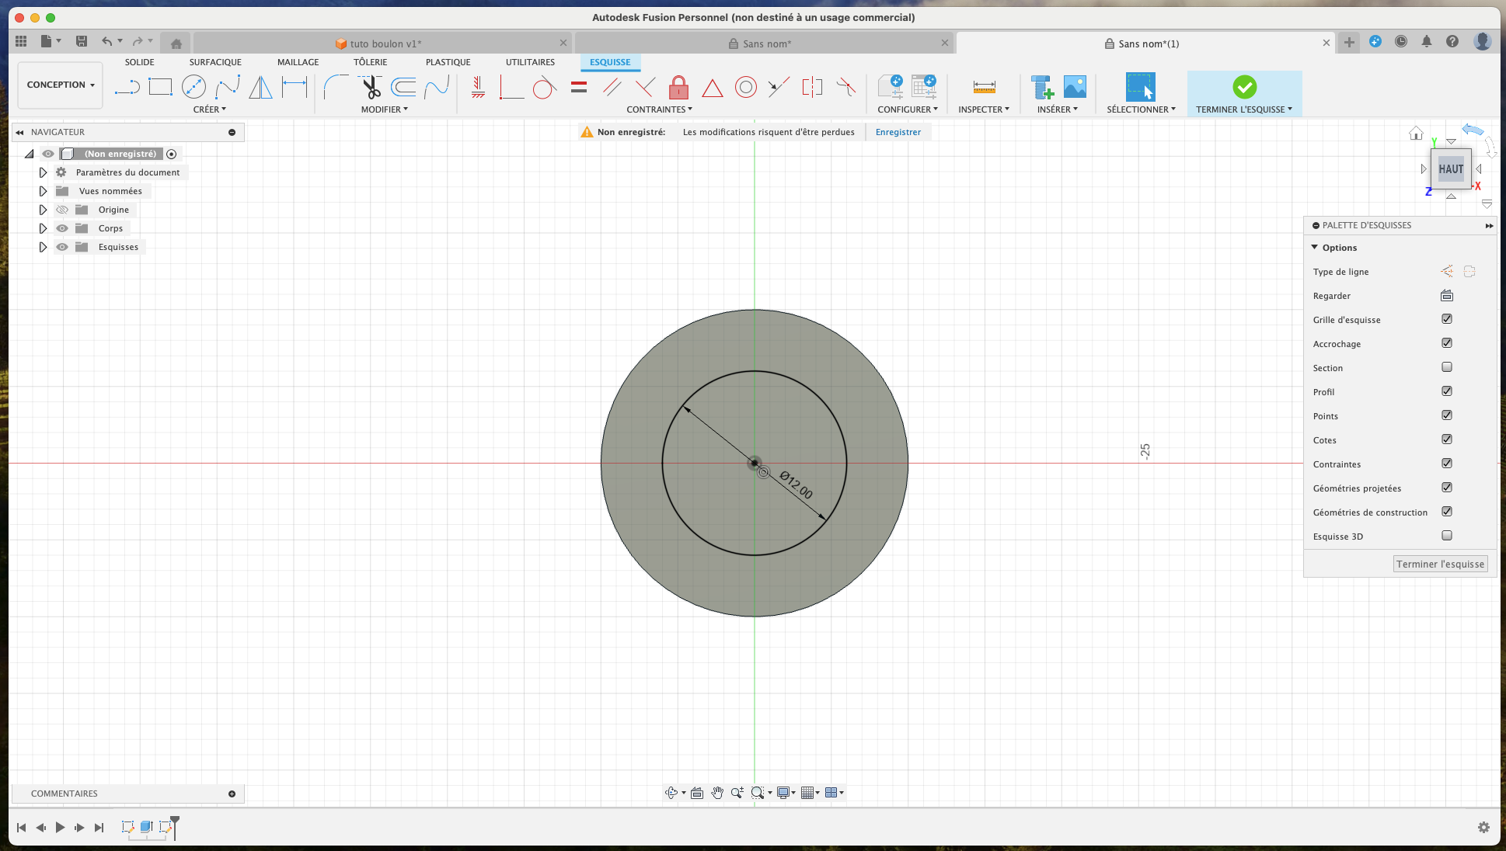Screen dimensions: 1506x851
Task: Select the Offset tool
Action: pos(403,87)
